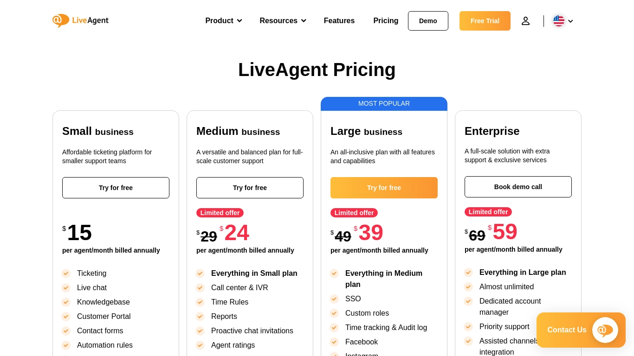Open the language selector chevron
This screenshot has height=356, width=634.
(570, 21)
